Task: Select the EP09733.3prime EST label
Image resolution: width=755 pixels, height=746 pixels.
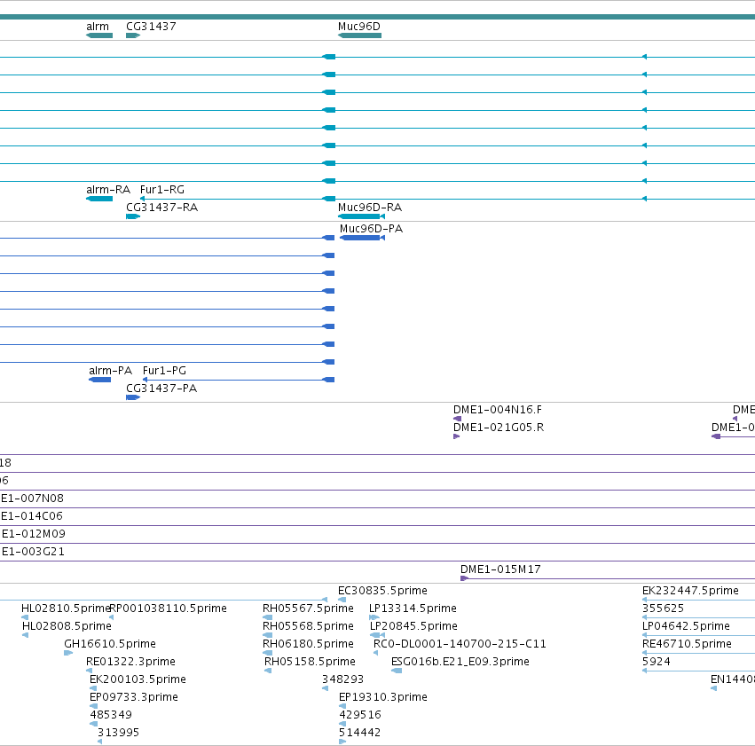Action: click(133, 697)
